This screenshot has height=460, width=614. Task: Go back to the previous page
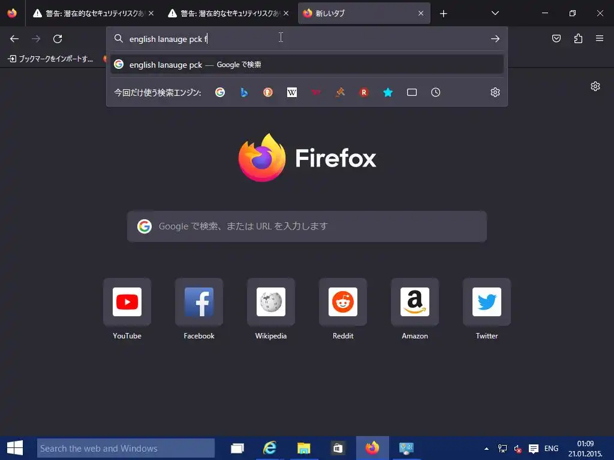point(14,39)
